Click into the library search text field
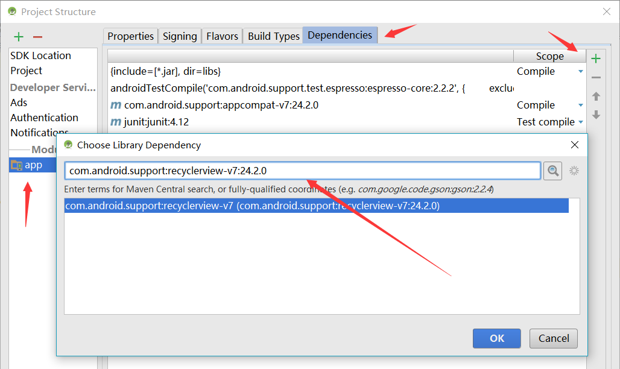The width and height of the screenshot is (620, 369). pos(303,171)
